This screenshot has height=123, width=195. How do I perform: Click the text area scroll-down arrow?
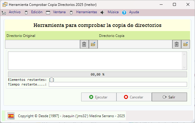[184, 68]
